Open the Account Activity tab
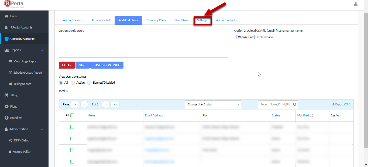The height and width of the screenshot is (167, 368). point(226,20)
